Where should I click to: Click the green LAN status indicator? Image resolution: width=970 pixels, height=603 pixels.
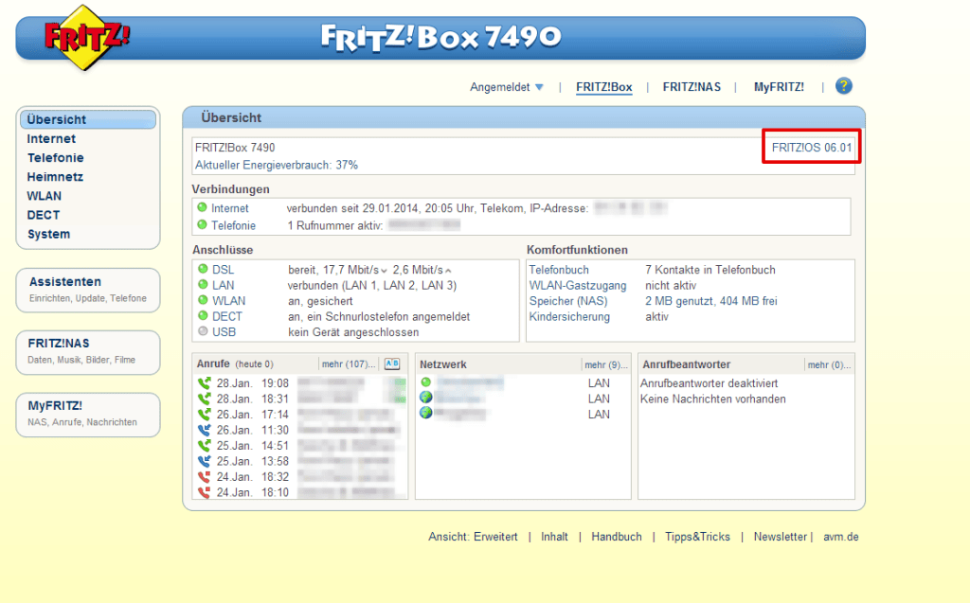click(x=203, y=285)
